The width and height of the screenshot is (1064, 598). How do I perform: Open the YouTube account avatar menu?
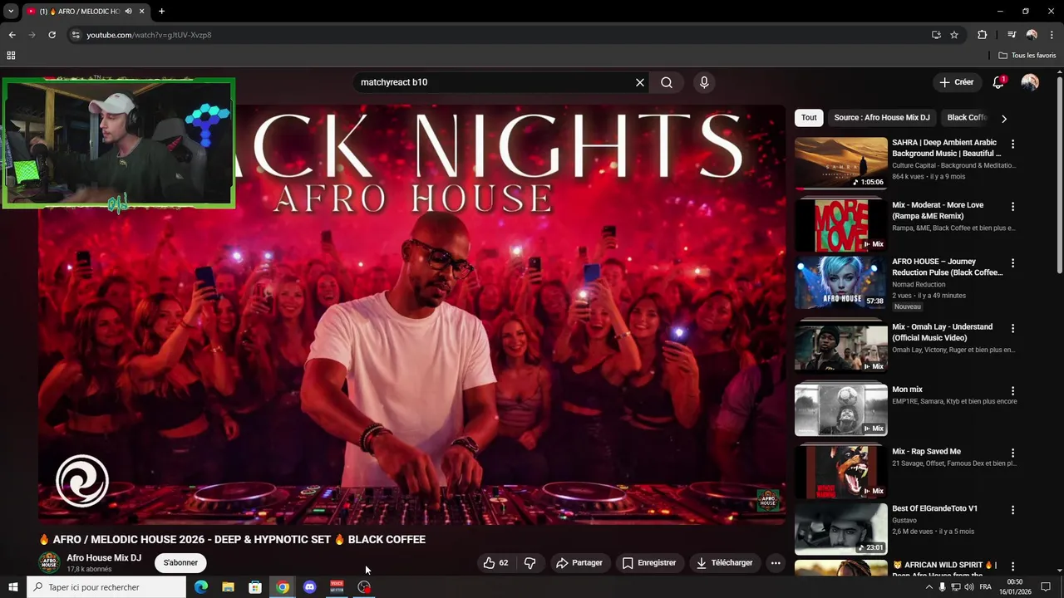point(1030,82)
